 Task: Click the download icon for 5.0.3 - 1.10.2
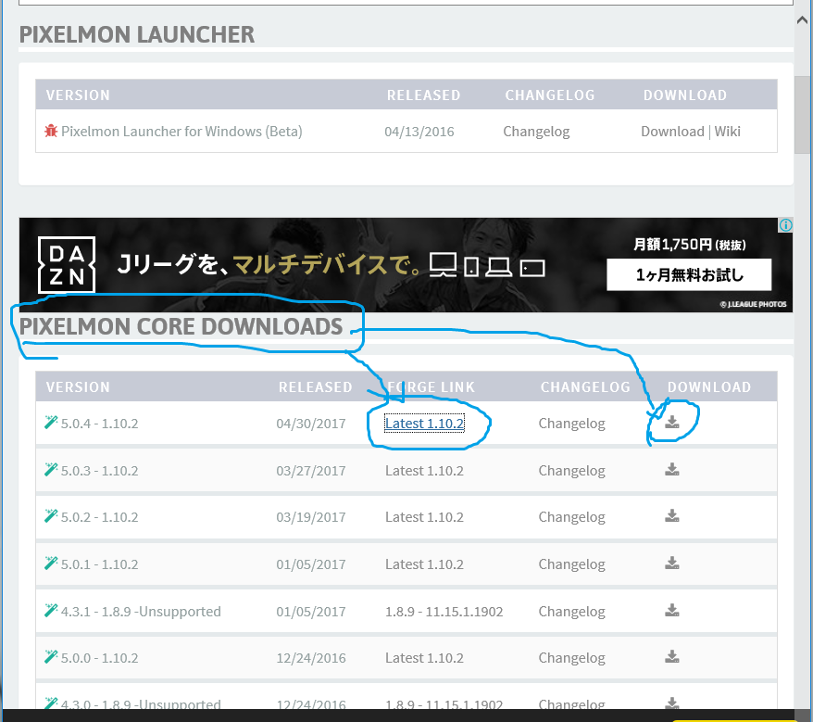[672, 469]
